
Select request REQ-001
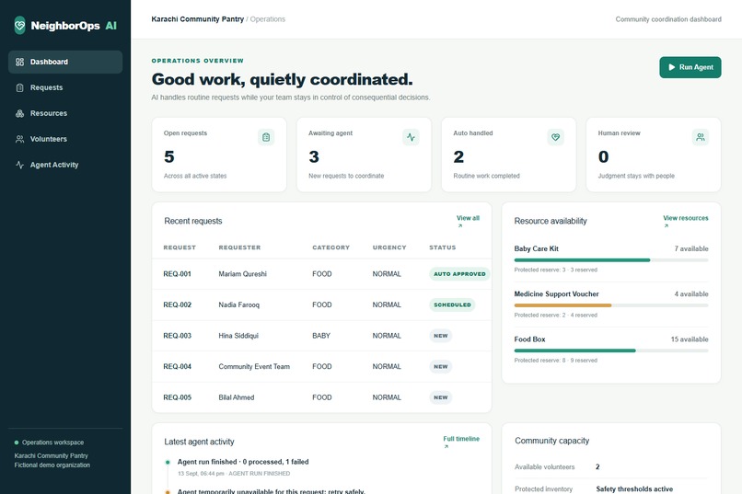tap(178, 274)
